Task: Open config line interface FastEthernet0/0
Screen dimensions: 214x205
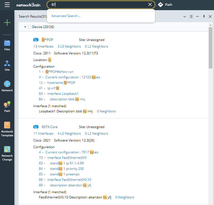Action: [x=67, y=158]
